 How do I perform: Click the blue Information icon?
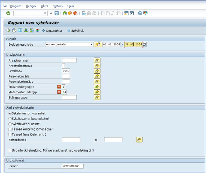click(x=20, y=31)
